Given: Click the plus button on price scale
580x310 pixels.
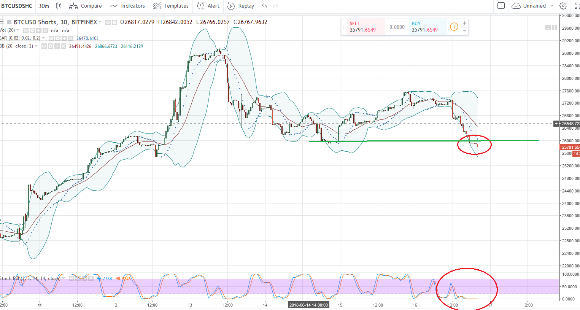Looking at the screenshot, I should click(x=556, y=124).
